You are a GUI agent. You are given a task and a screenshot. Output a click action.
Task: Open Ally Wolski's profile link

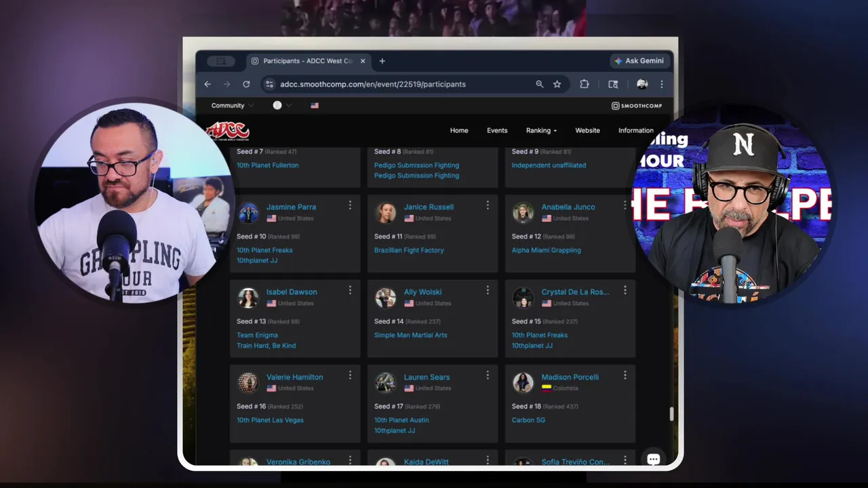coord(422,292)
